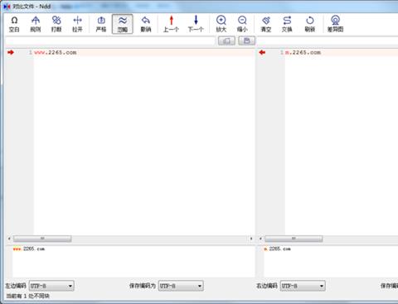The height and width of the screenshot is (304, 398).
Task: Open the left save encoding (保存编码为) dropdown
Action: pos(181,286)
